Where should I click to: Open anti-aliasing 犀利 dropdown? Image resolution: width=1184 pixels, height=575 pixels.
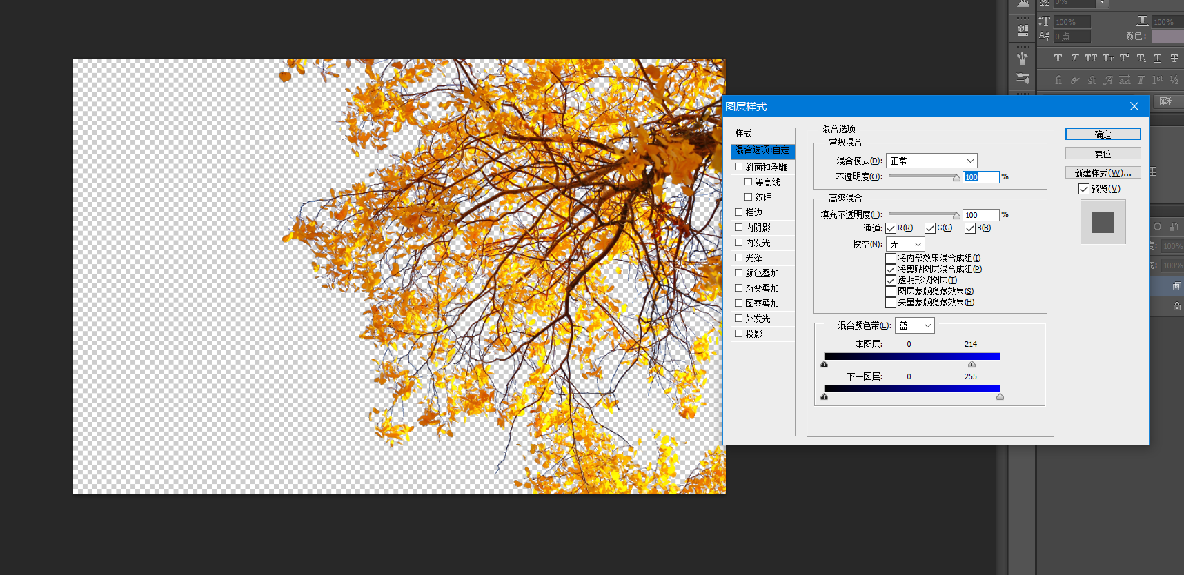pos(1170,101)
